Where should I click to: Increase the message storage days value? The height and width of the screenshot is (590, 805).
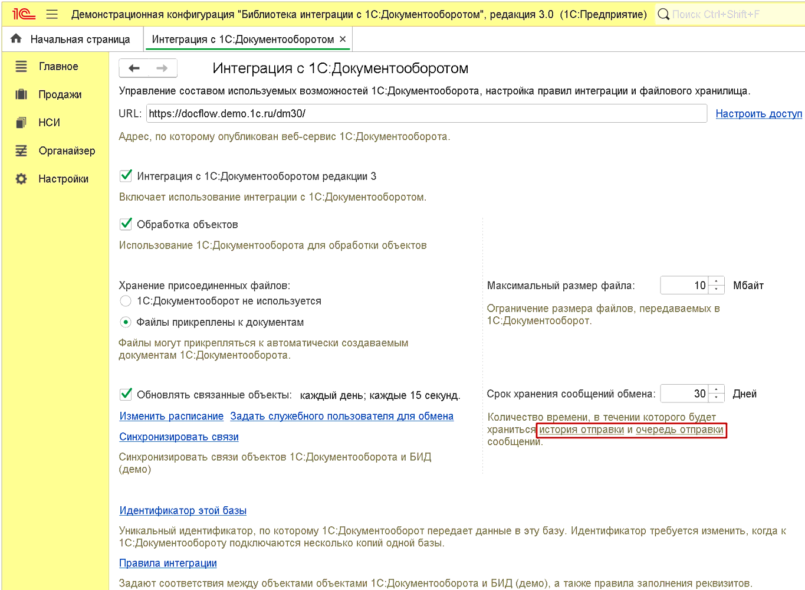(x=717, y=389)
